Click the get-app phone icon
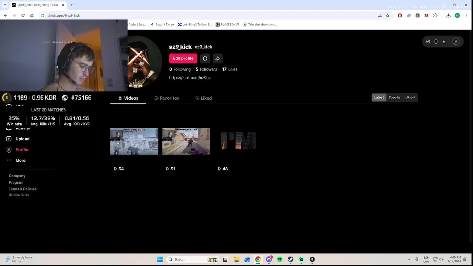Viewport: 473px width, 266px height. pyautogui.click(x=436, y=41)
